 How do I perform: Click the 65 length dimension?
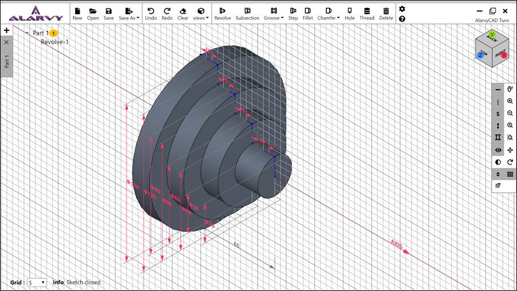click(236, 245)
